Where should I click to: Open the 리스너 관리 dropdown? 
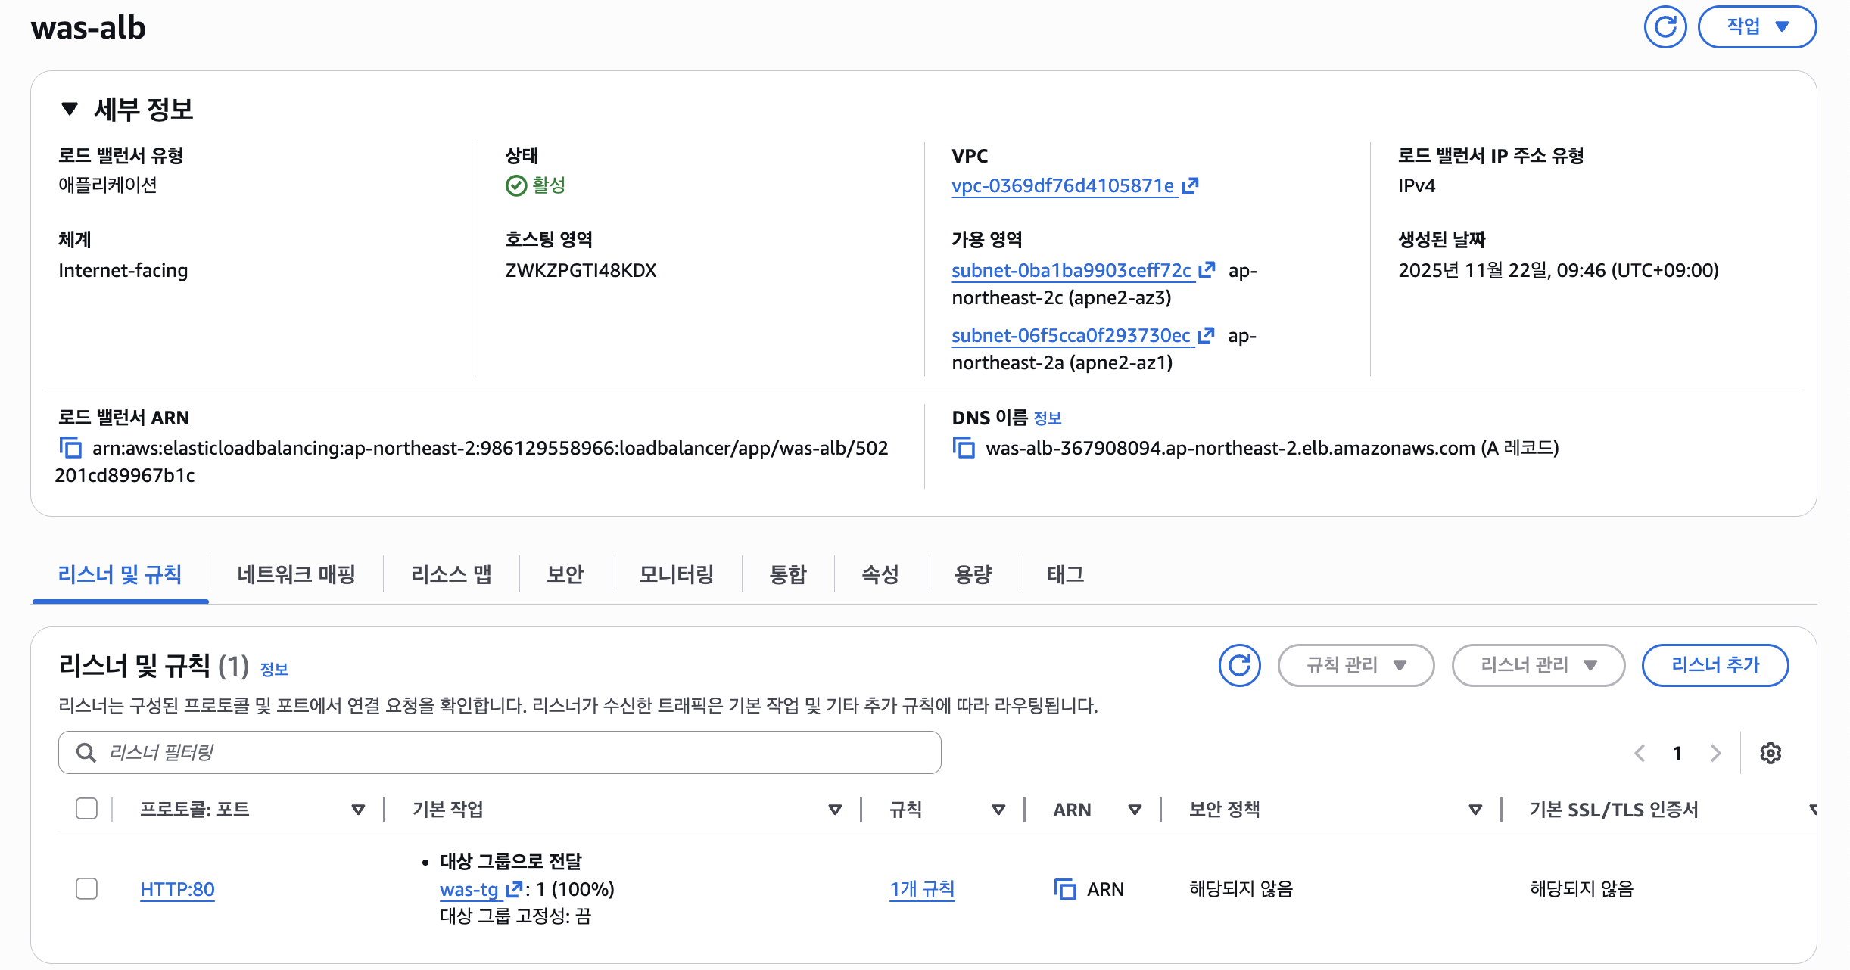(1538, 666)
